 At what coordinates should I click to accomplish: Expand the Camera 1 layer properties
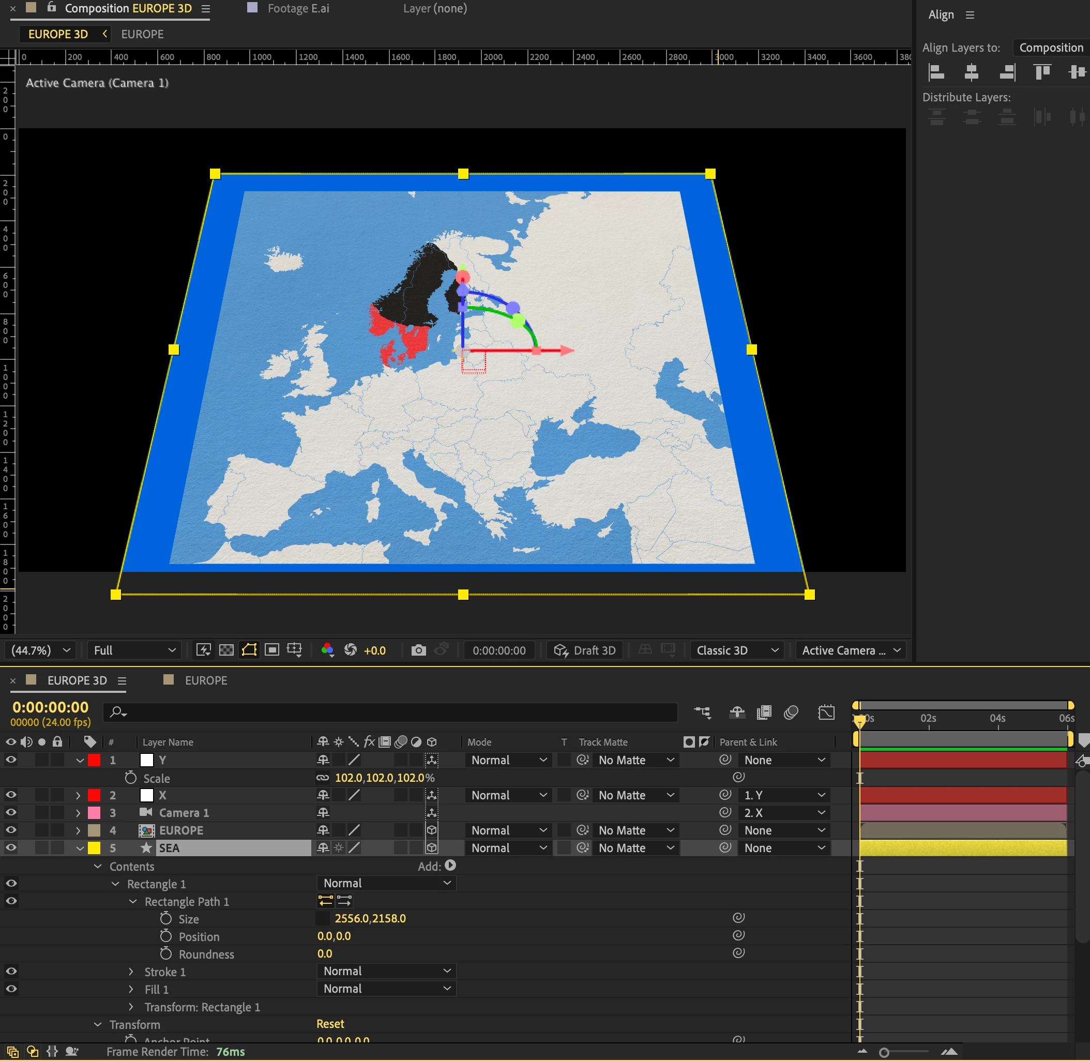tap(78, 812)
